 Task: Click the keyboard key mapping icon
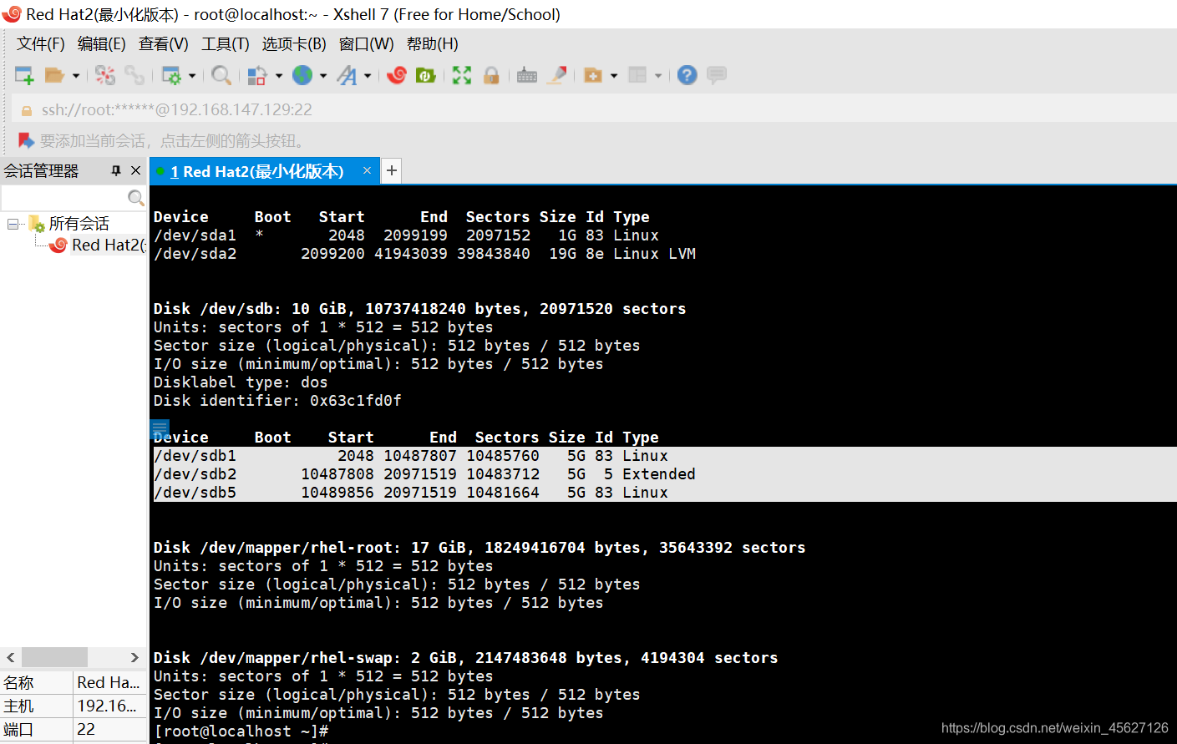[527, 76]
